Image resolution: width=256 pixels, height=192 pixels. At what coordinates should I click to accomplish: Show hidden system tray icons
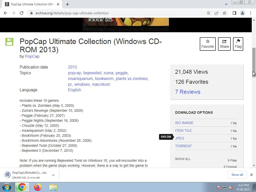click(x=212, y=187)
